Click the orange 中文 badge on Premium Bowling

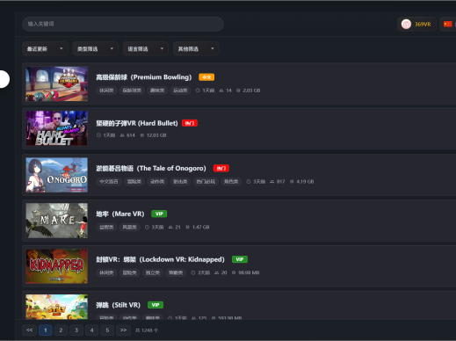tap(206, 77)
